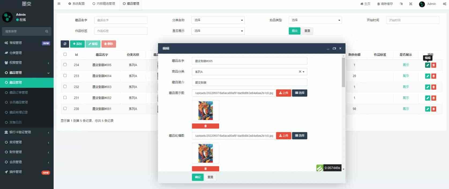Toggle the 展示 status for row 230
The height and width of the screenshot is (189, 449).
pos(406,109)
